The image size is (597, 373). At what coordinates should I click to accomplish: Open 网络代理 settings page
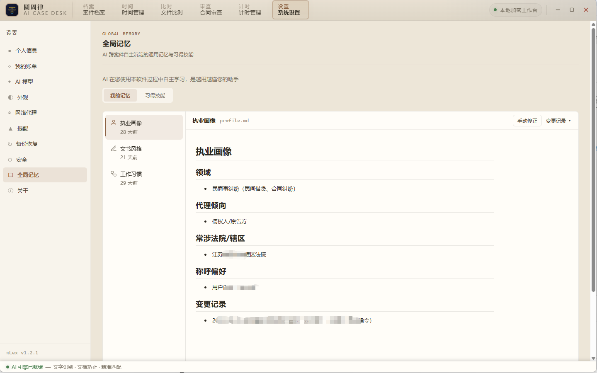pos(45,113)
